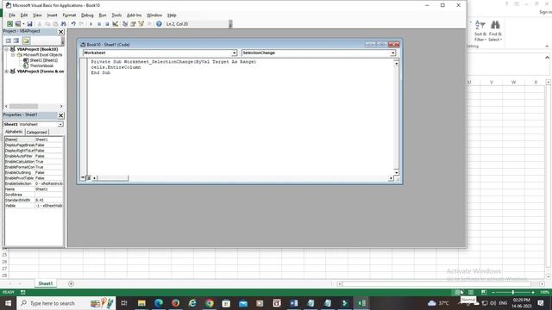Open the View menu

[37, 15]
